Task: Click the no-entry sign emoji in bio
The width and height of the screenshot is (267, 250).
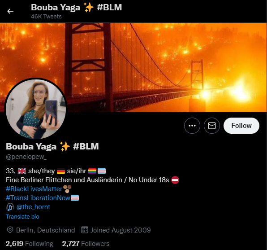Action: [175, 180]
